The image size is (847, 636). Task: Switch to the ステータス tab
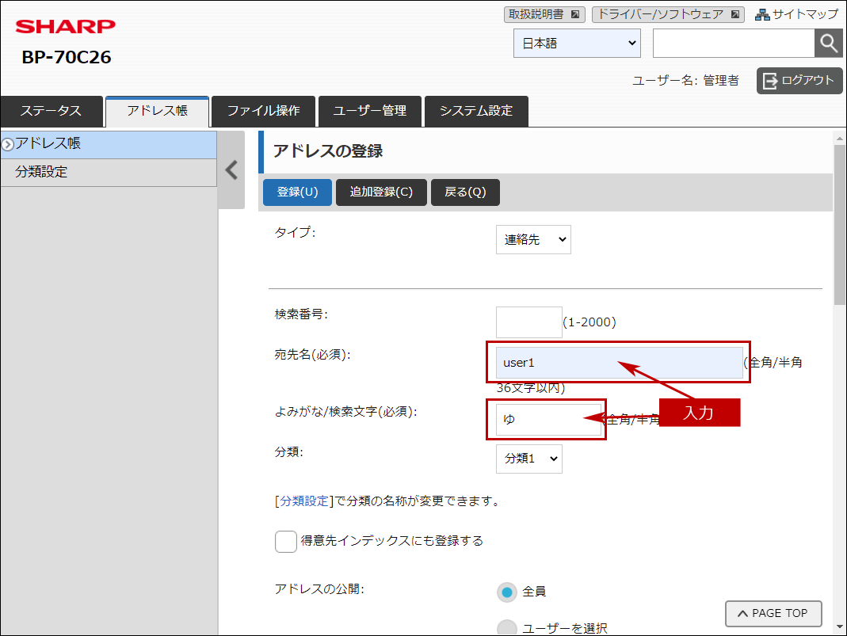(52, 111)
